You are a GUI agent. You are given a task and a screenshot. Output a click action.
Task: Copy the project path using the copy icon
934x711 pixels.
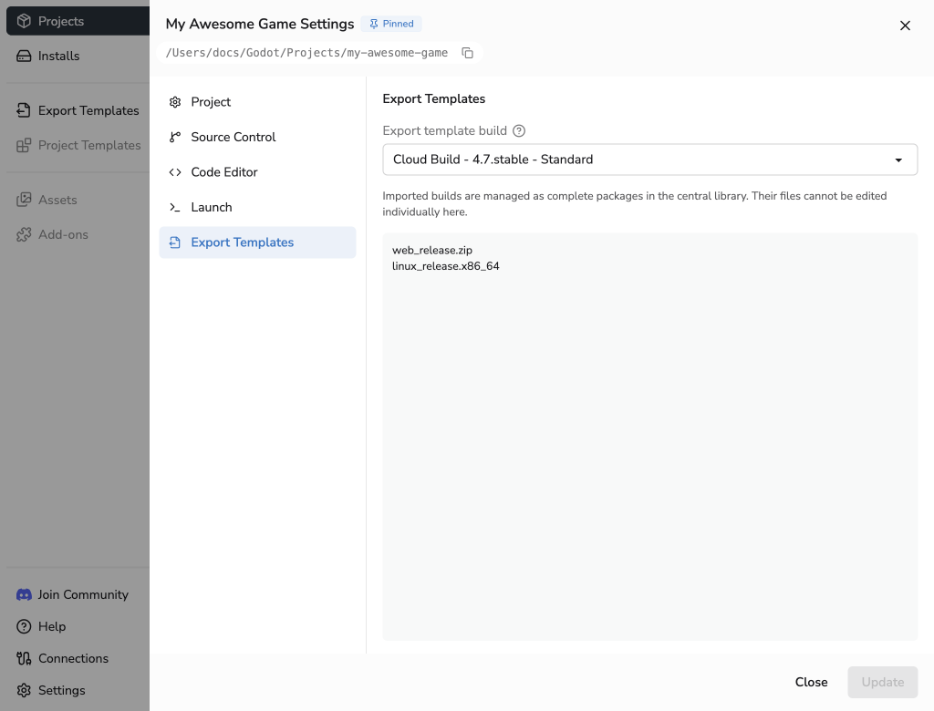[468, 53]
